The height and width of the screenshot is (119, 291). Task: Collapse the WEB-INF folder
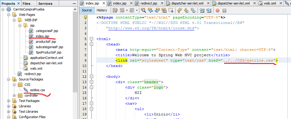tap(14, 20)
